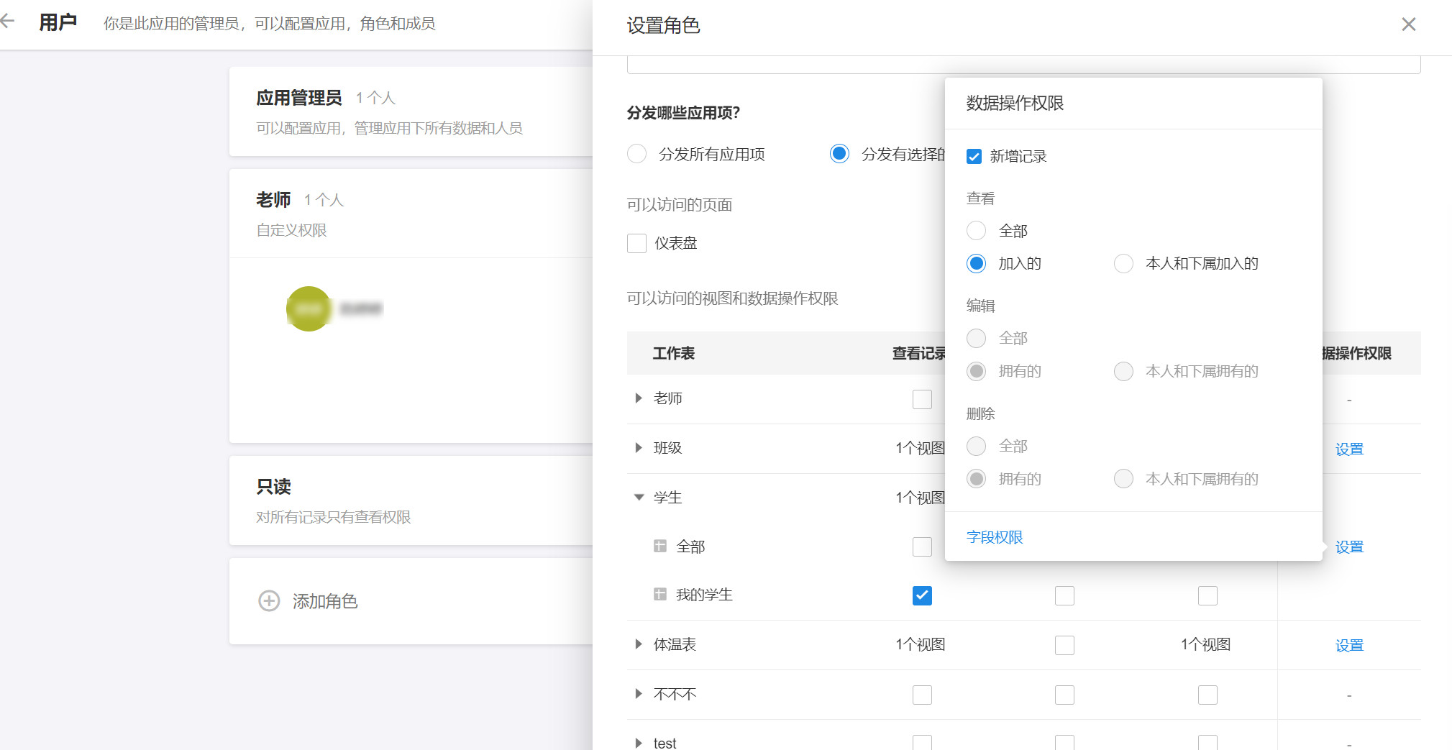The width and height of the screenshot is (1452, 750).
Task: Close the 设置角色 panel
Action: pyautogui.click(x=1408, y=24)
